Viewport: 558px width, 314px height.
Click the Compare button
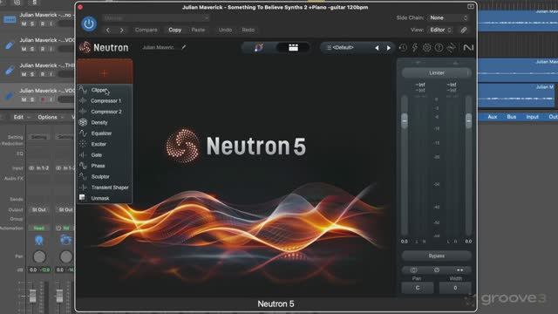(x=146, y=30)
